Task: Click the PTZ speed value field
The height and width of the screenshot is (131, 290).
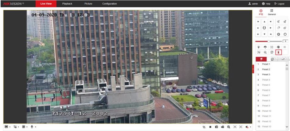Action: click(285, 41)
